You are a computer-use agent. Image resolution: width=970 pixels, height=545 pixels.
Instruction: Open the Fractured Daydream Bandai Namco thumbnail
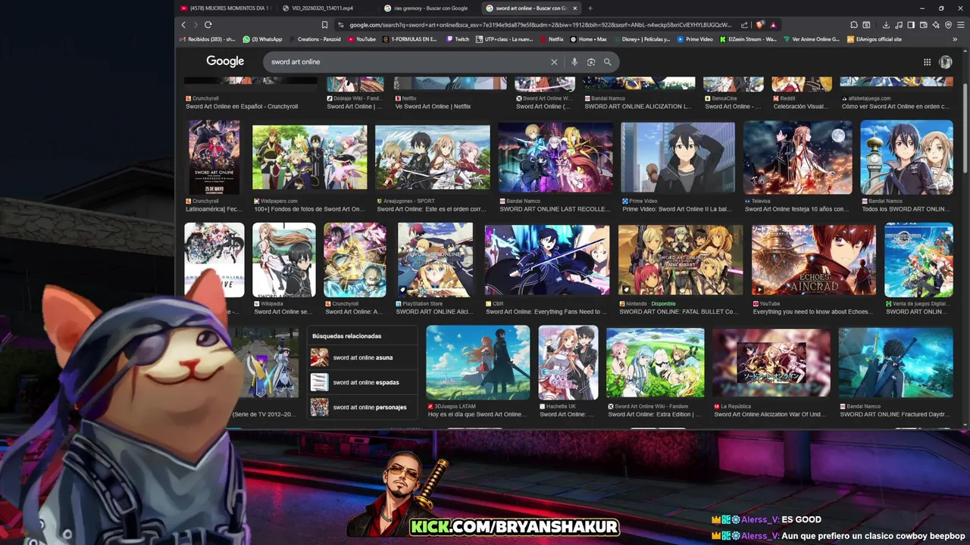896,362
